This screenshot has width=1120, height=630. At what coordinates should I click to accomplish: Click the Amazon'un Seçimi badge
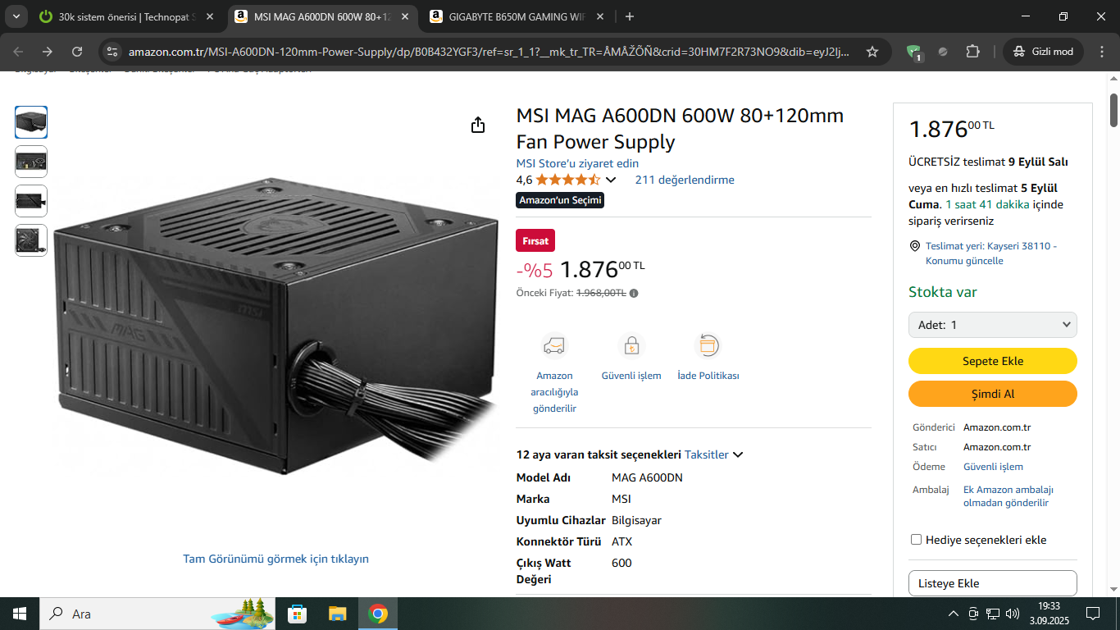pyautogui.click(x=560, y=200)
